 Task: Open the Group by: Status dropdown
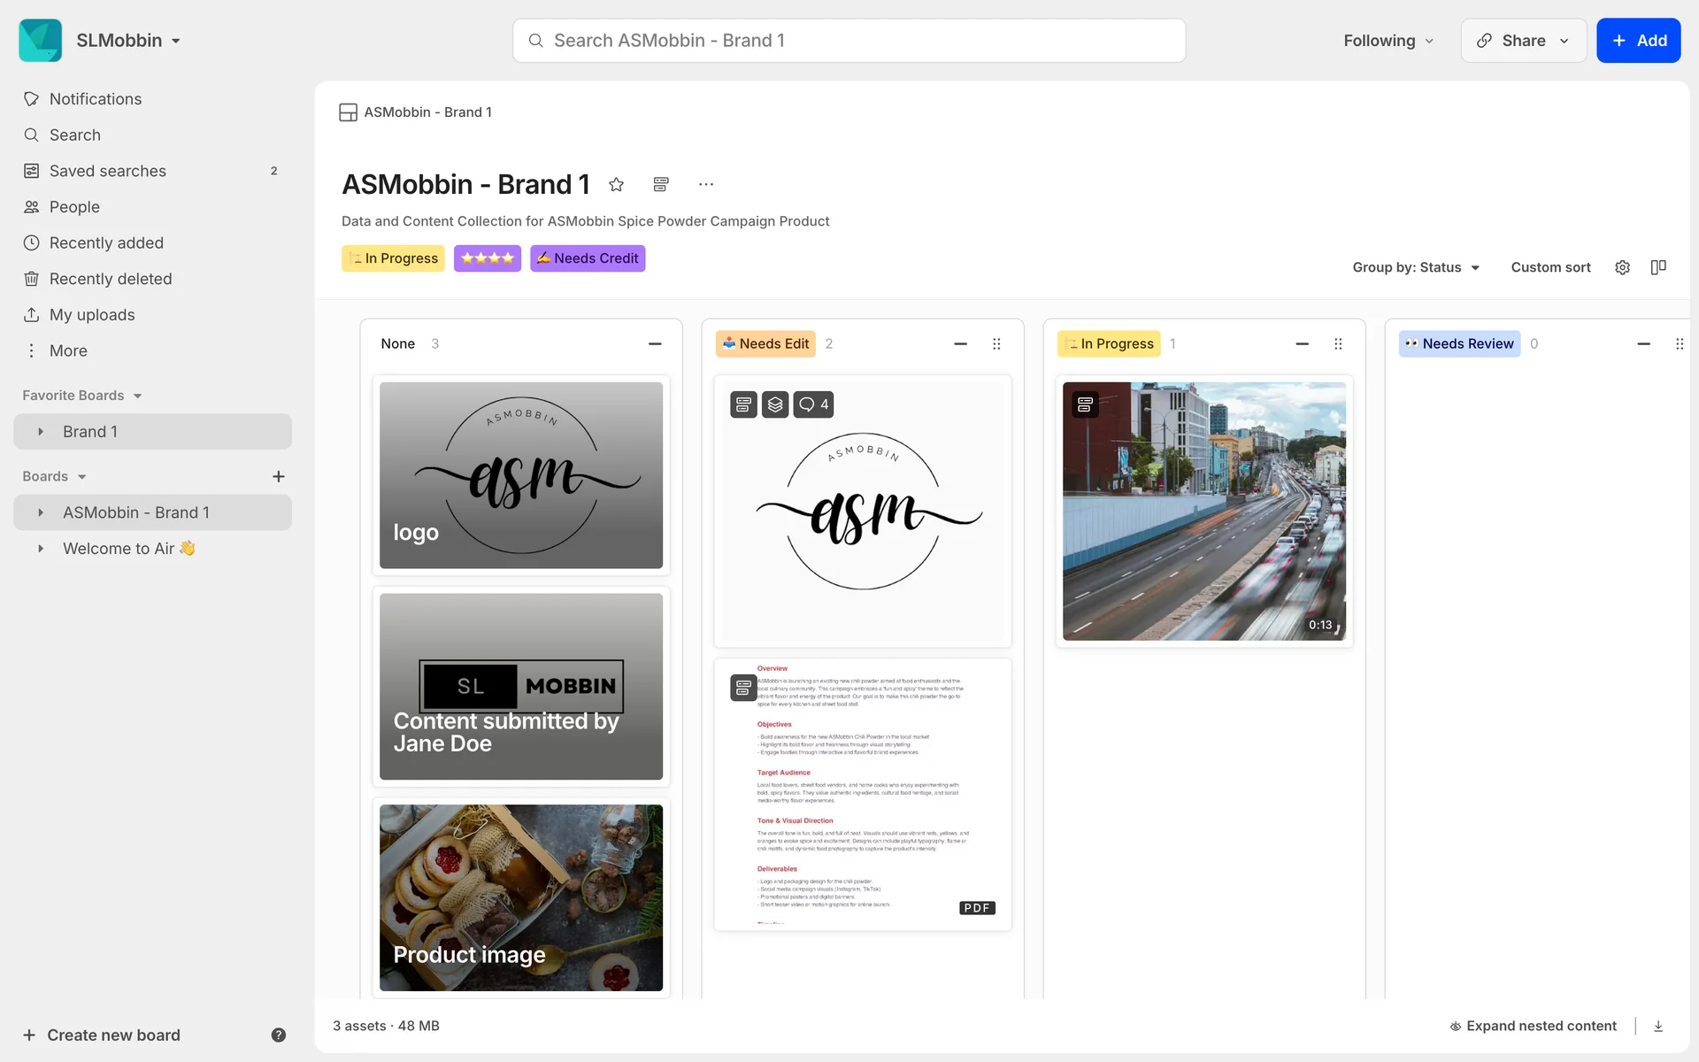(x=1415, y=267)
